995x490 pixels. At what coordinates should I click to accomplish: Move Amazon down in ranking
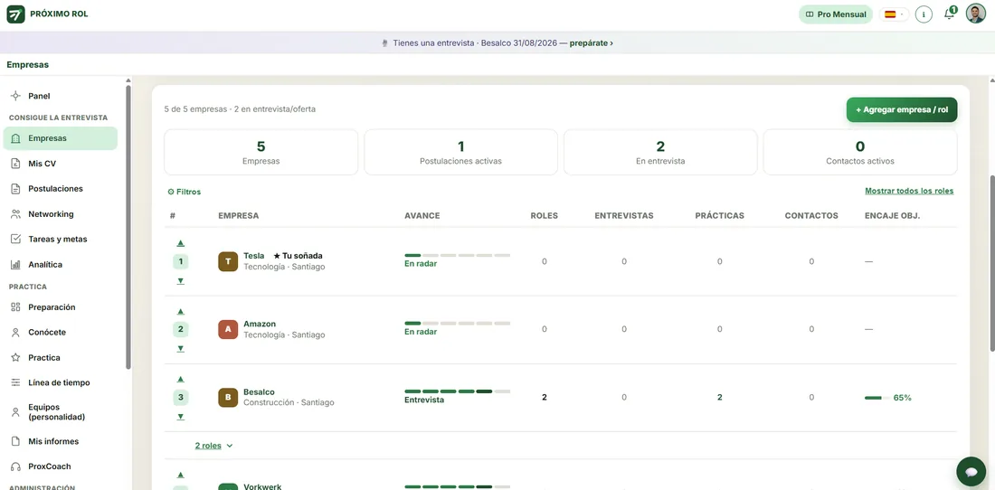180,349
